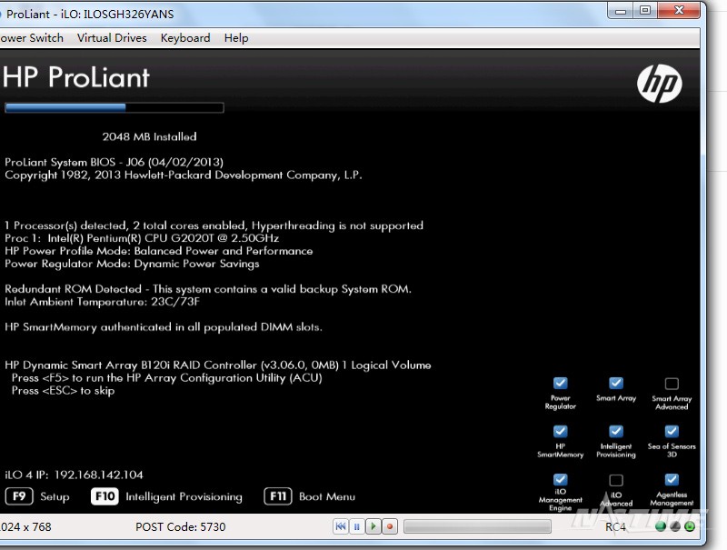Image resolution: width=727 pixels, height=550 pixels.
Task: Click the HP logo
Action: (x=660, y=84)
